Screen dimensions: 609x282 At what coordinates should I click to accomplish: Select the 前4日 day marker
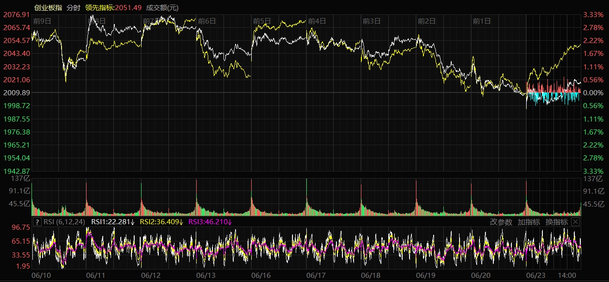317,21
